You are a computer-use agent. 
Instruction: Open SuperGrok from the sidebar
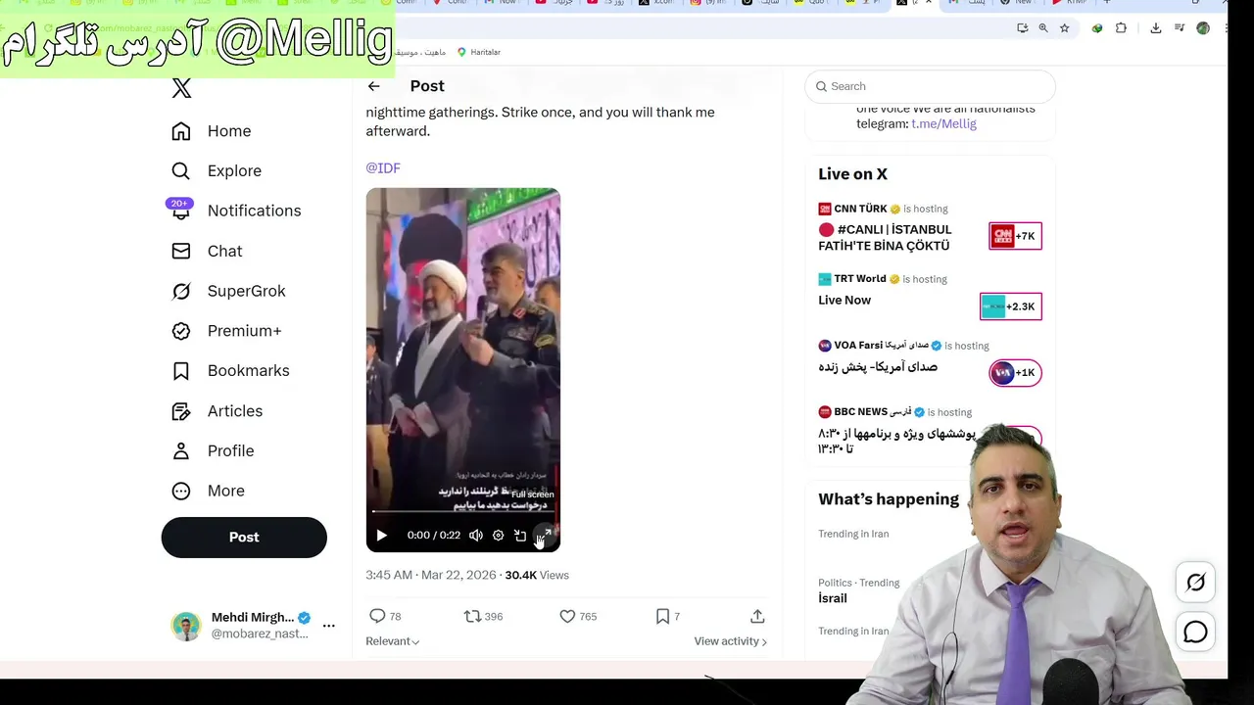point(228,291)
